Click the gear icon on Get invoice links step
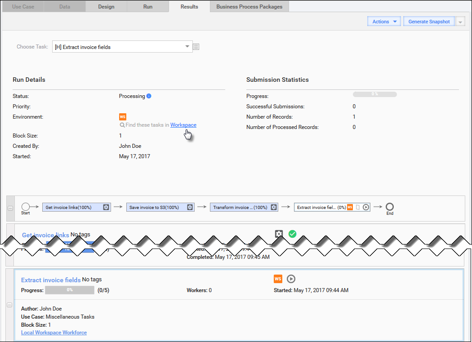 tap(106, 207)
